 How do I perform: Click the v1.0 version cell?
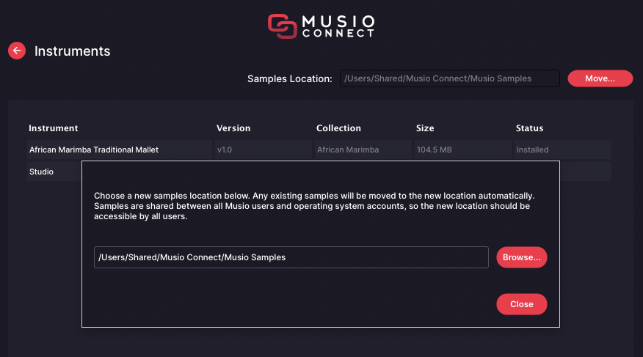(x=264, y=150)
